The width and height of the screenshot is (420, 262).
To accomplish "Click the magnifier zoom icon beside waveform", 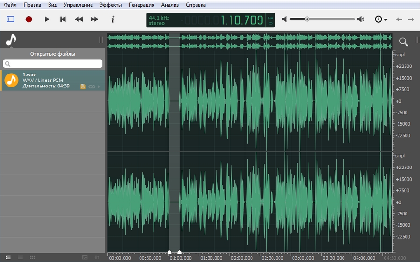I will [403, 42].
